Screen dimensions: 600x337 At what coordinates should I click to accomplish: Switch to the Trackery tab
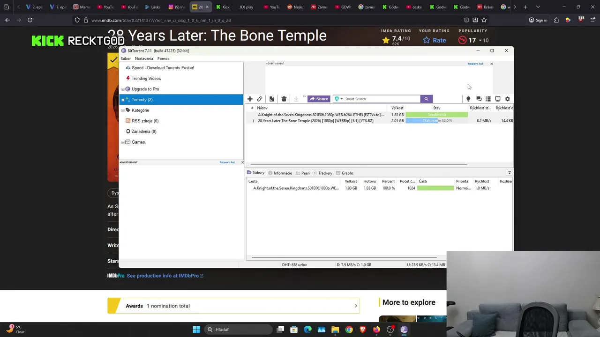pos(322,173)
